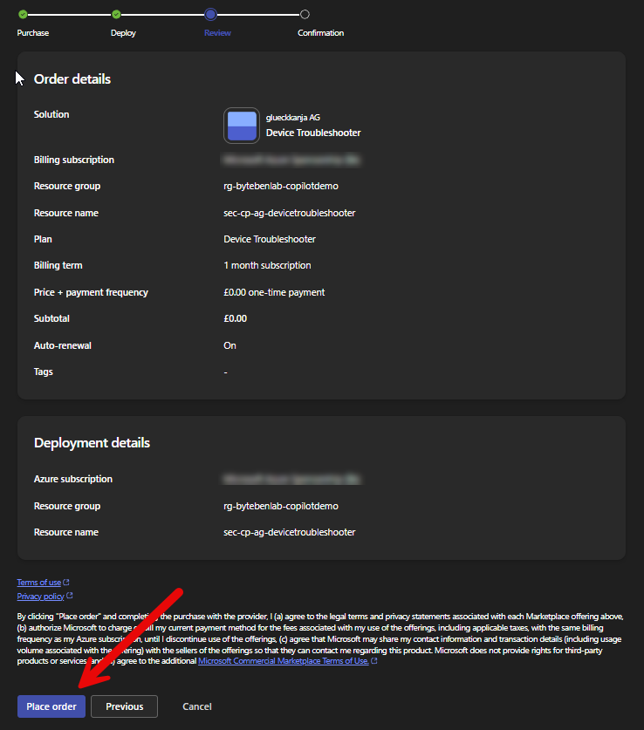
Task: Click the Device Troubleshooter solution icon
Action: click(242, 126)
